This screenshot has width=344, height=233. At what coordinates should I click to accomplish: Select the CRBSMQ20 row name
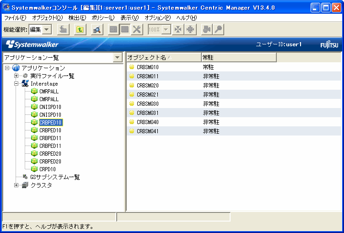click(x=148, y=86)
